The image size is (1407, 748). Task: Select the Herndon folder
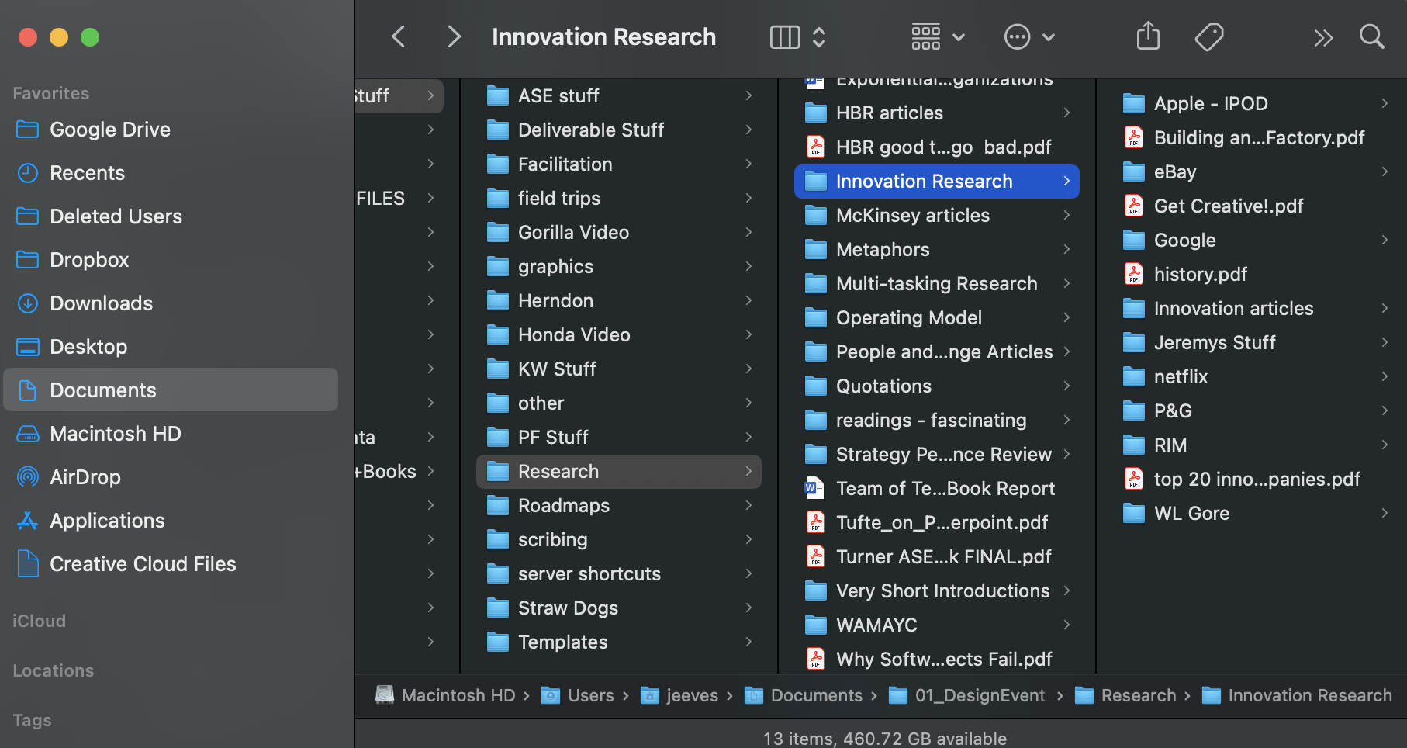(x=619, y=300)
